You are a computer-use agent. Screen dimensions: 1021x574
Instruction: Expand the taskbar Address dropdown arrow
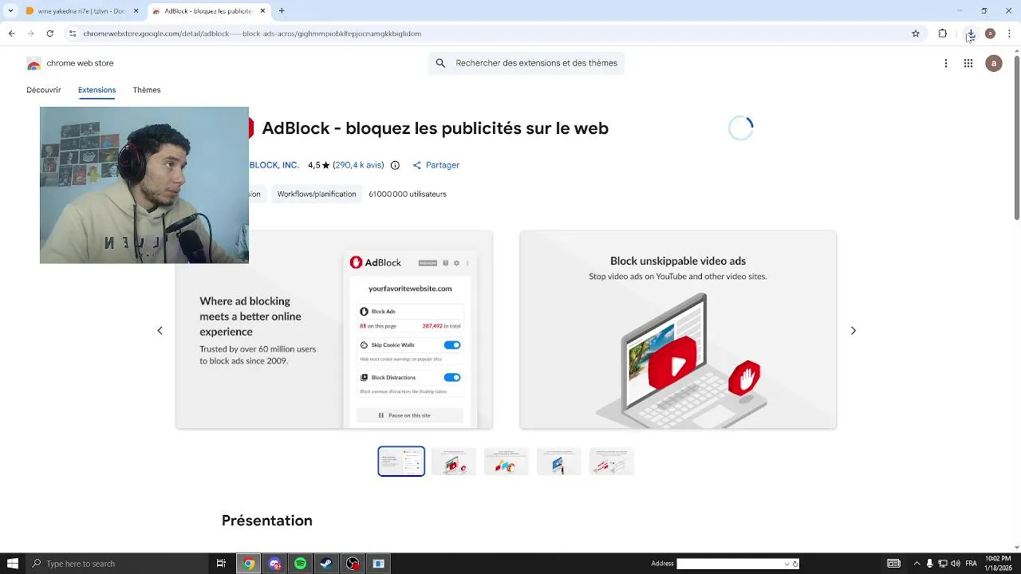[787, 564]
